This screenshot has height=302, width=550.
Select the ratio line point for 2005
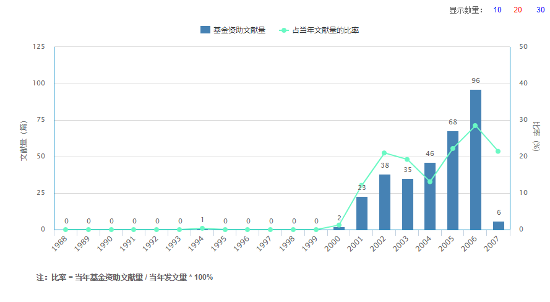(x=453, y=149)
